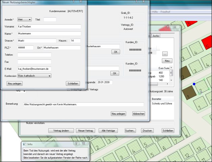Click Schließen in the grave details window
The height and width of the screenshot is (162, 212).
coord(168,131)
